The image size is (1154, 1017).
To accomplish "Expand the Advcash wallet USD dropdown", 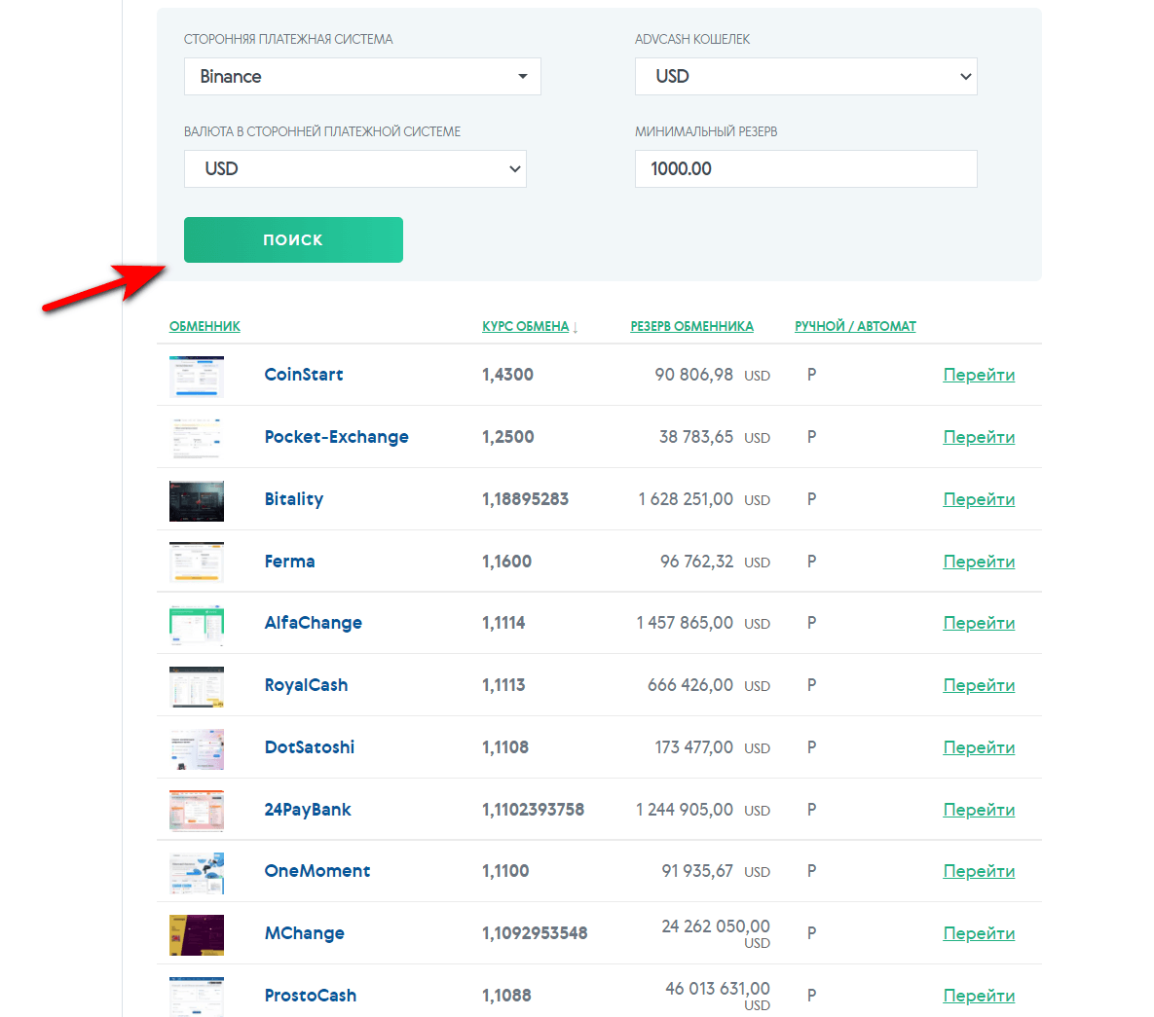I will (805, 77).
